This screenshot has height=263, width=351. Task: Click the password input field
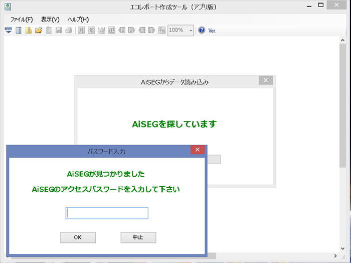(107, 213)
